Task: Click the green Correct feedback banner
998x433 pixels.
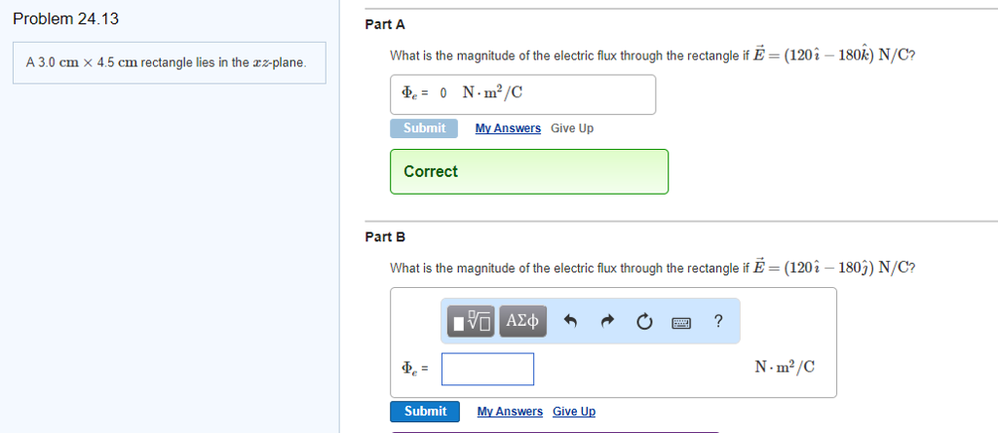Action: (x=529, y=171)
